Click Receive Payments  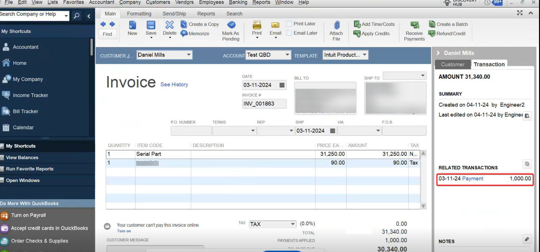click(414, 31)
